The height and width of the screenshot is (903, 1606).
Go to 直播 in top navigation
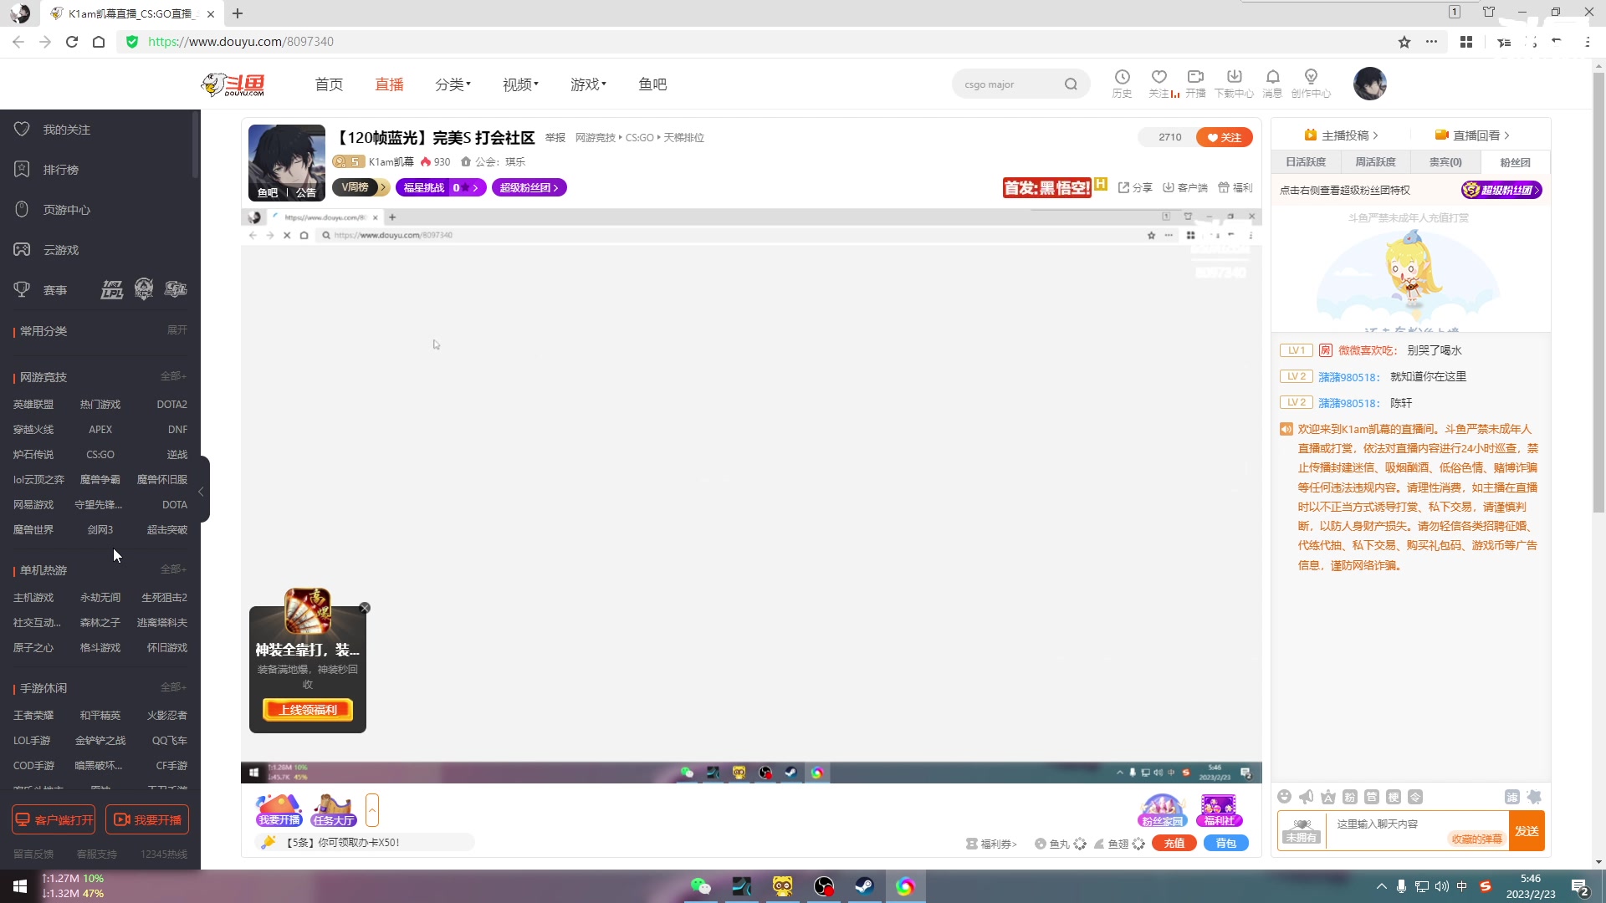(x=389, y=84)
